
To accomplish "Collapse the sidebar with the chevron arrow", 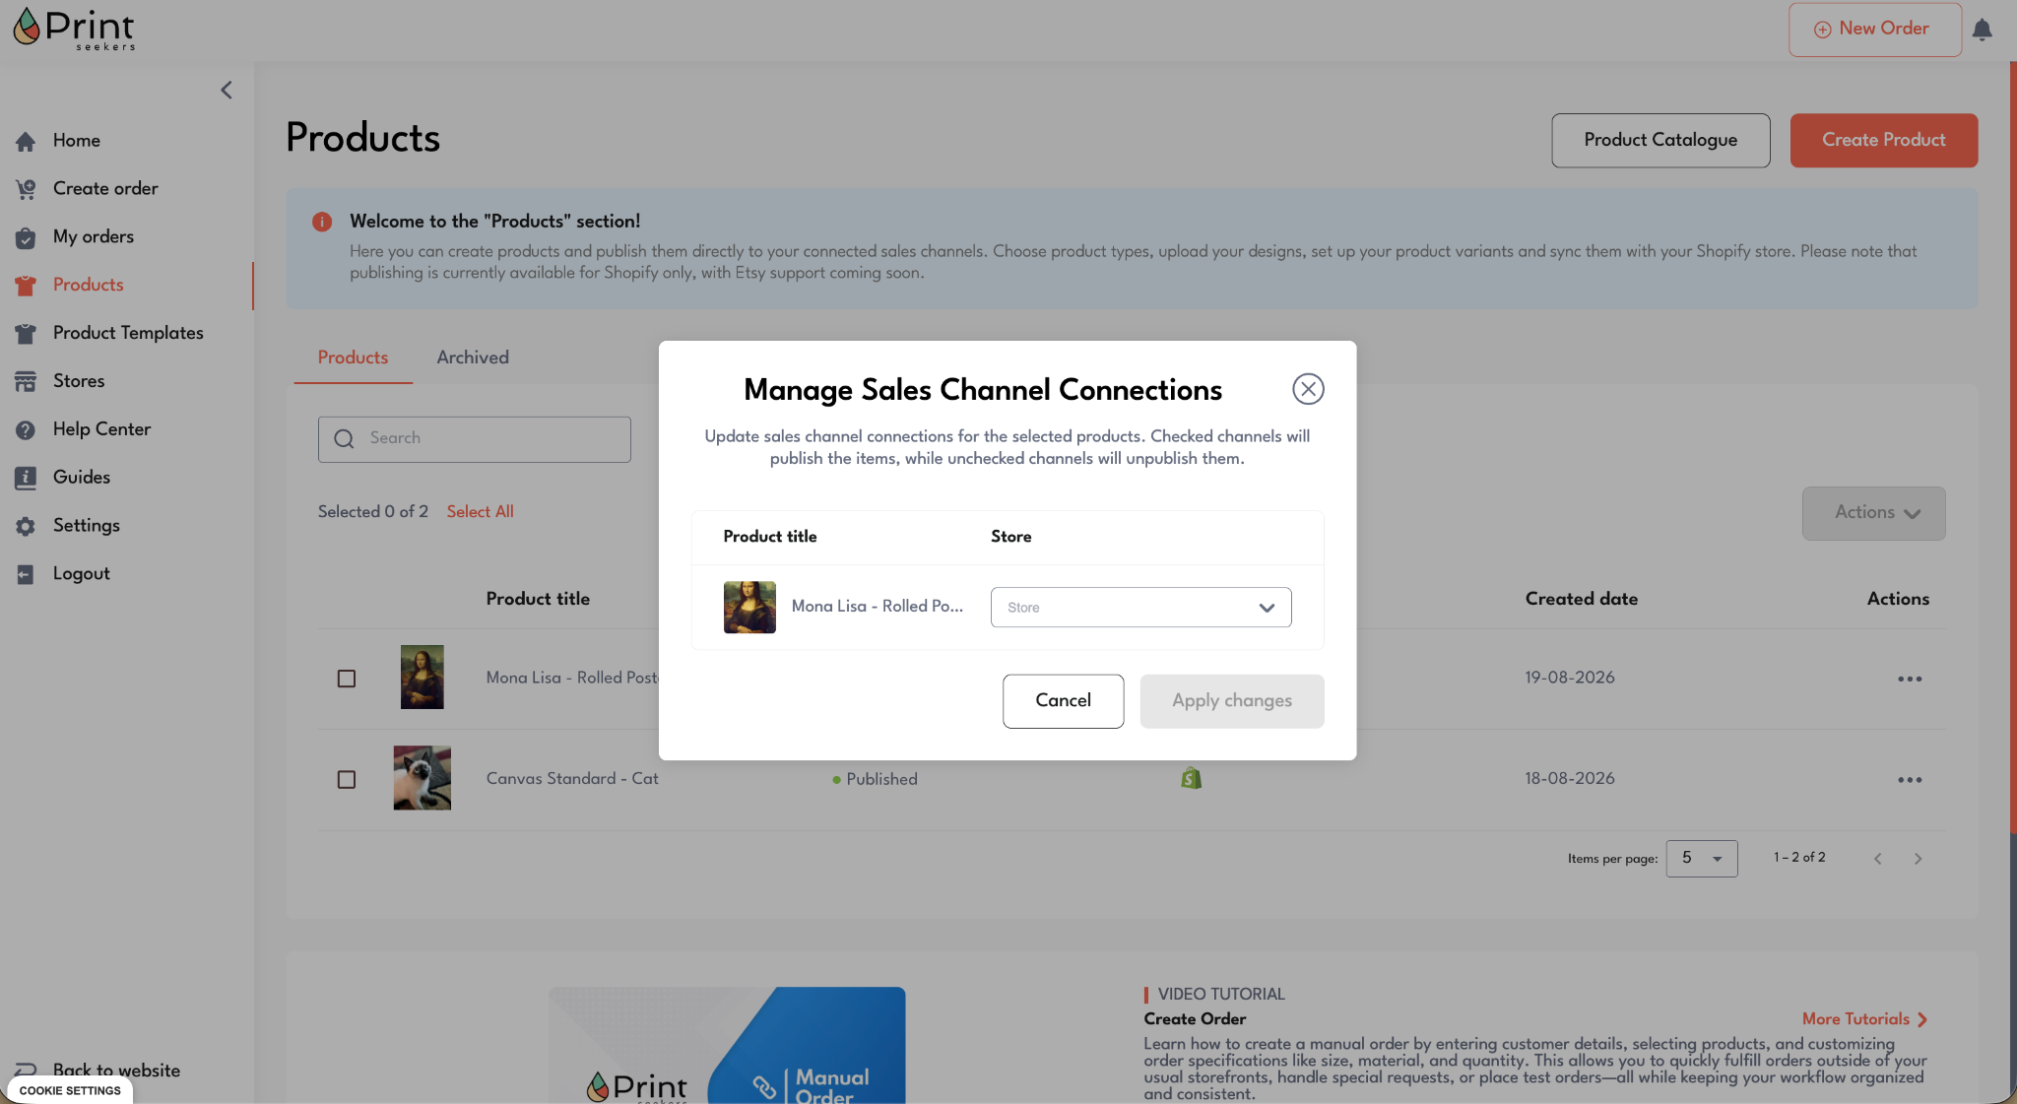I will [227, 91].
